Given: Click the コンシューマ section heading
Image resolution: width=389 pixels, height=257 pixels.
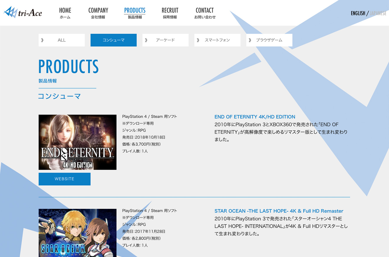Looking at the screenshot, I should tap(60, 96).
